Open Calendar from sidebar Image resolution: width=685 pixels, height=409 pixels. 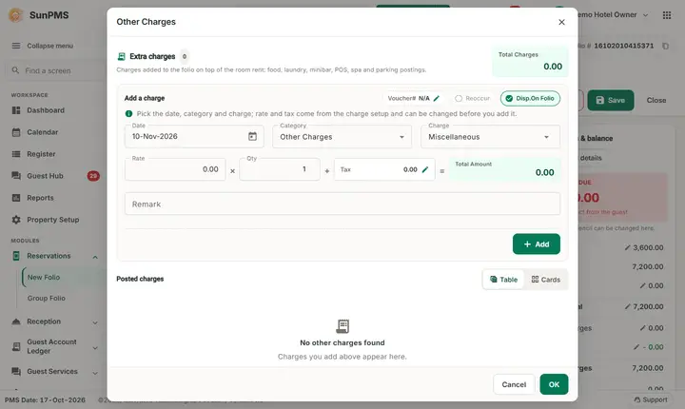tap(43, 132)
